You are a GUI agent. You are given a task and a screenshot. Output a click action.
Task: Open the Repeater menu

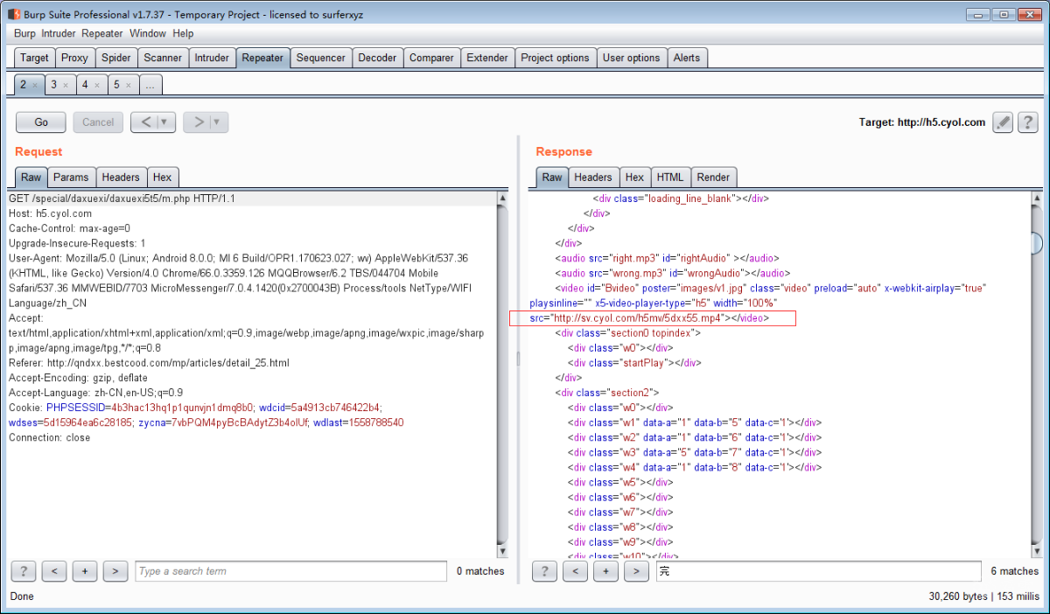coord(102,33)
